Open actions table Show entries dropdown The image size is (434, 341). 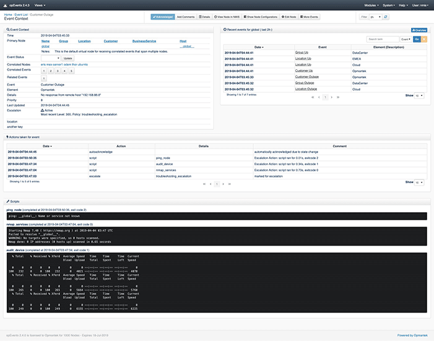click(x=419, y=183)
